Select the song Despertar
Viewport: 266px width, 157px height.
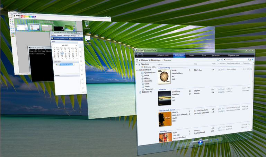pyautogui.click(x=197, y=91)
